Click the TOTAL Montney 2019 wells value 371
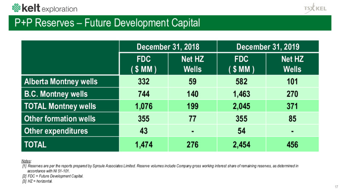340x191 pixels. tap(292, 107)
